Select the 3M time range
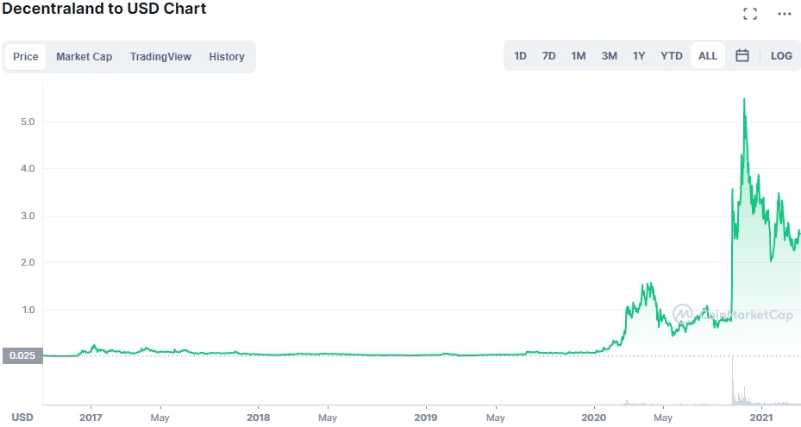Screen dimensions: 801x427 [609, 56]
